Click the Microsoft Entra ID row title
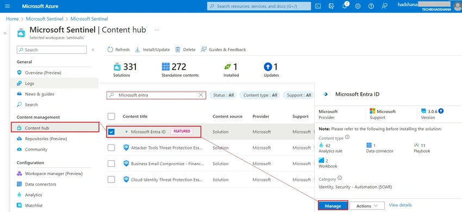The image size is (462, 212). coord(148,132)
